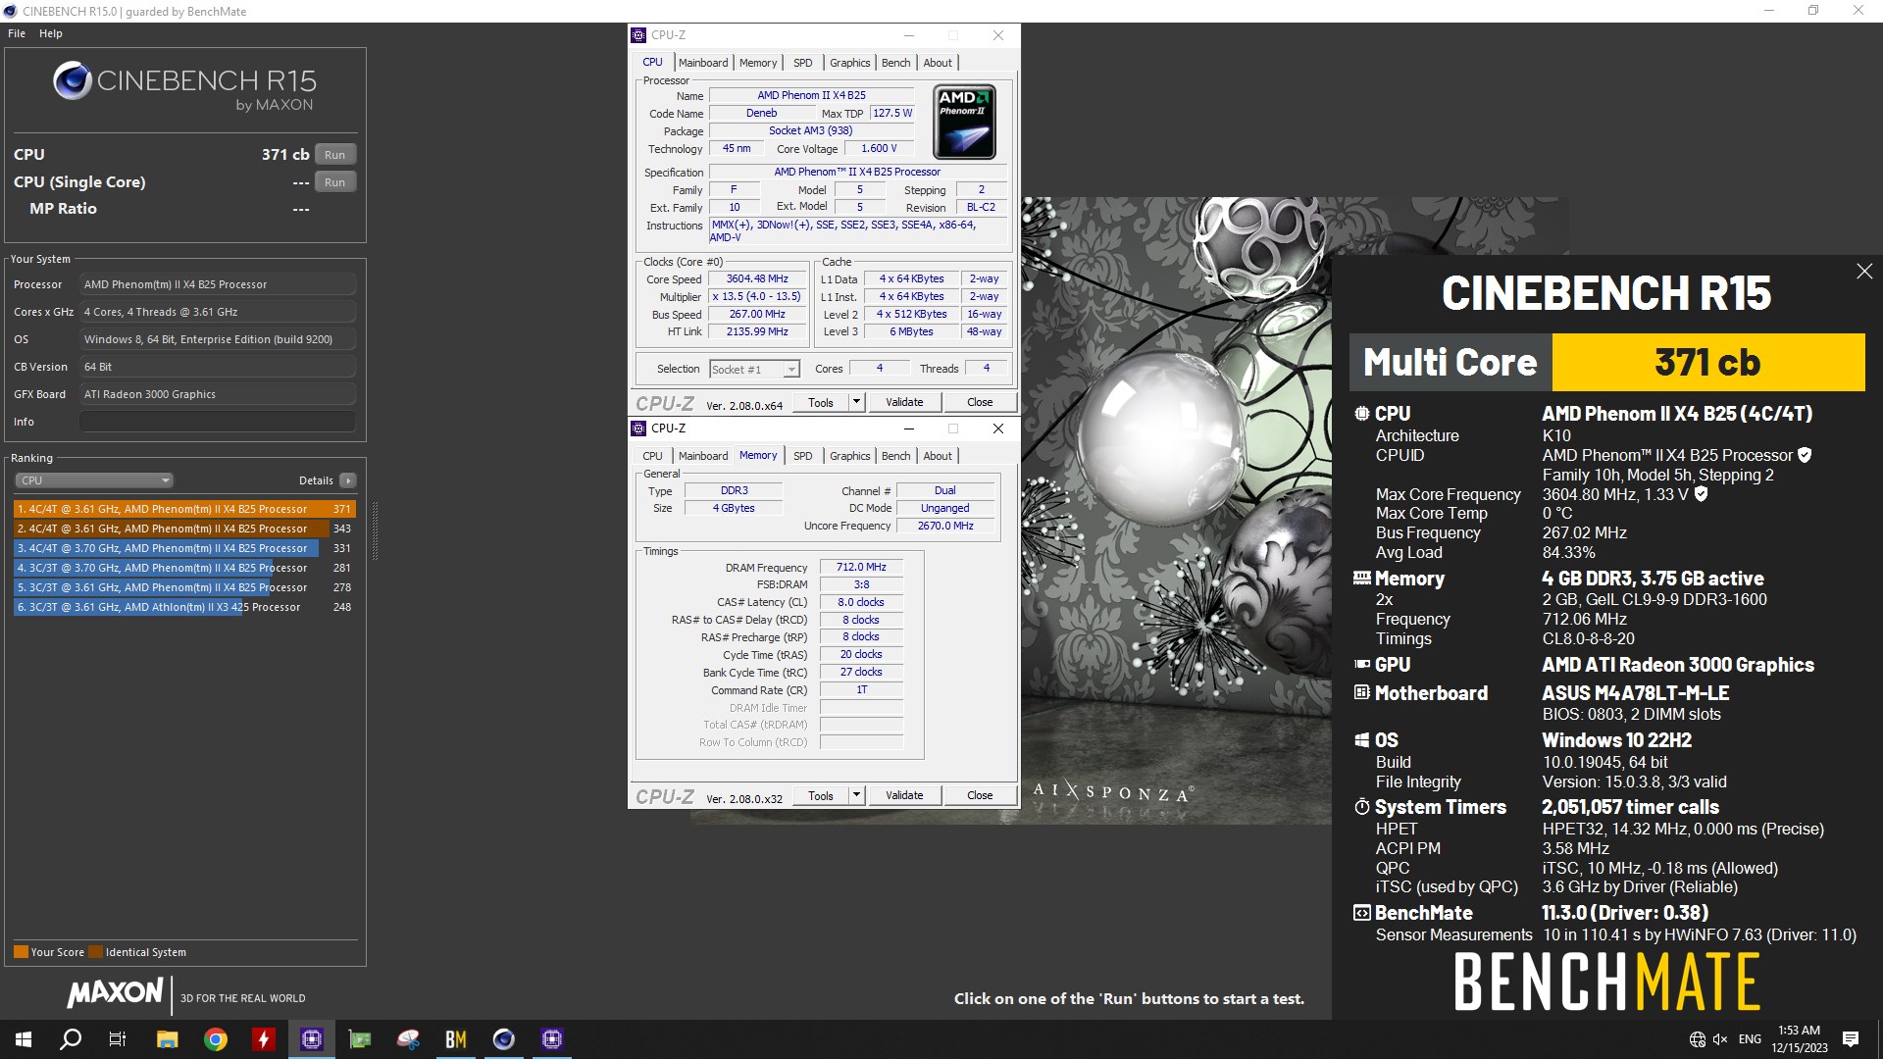Click the Close button in the top CPU-Z window
The width and height of the screenshot is (1883, 1059).
coord(980,402)
